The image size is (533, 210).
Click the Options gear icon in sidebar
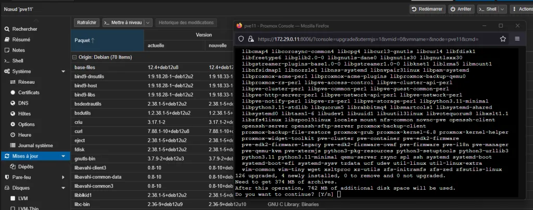point(12,124)
